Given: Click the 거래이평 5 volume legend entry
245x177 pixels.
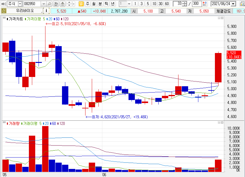Looking at the screenshot, I should click(x=31, y=123).
